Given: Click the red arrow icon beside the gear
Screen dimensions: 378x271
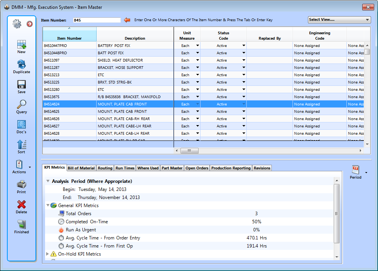Looking at the screenshot, I should (x=30, y=23).
